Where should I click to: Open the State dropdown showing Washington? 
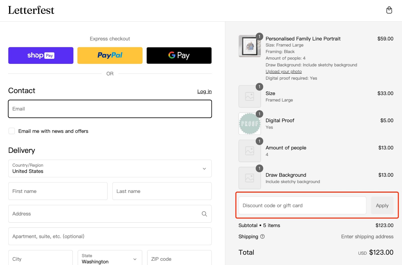pyautogui.click(x=110, y=259)
